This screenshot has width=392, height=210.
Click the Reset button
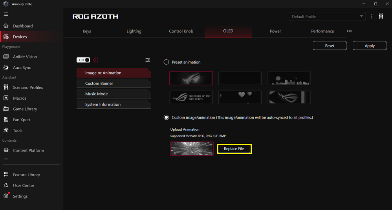coord(330,46)
